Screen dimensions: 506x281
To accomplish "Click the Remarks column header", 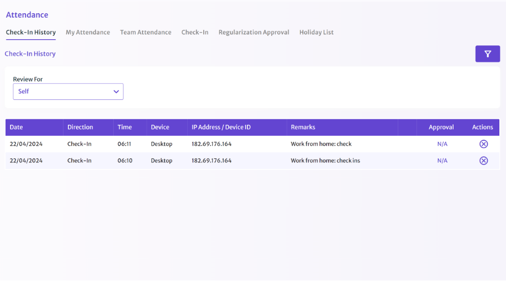I will click(x=303, y=127).
